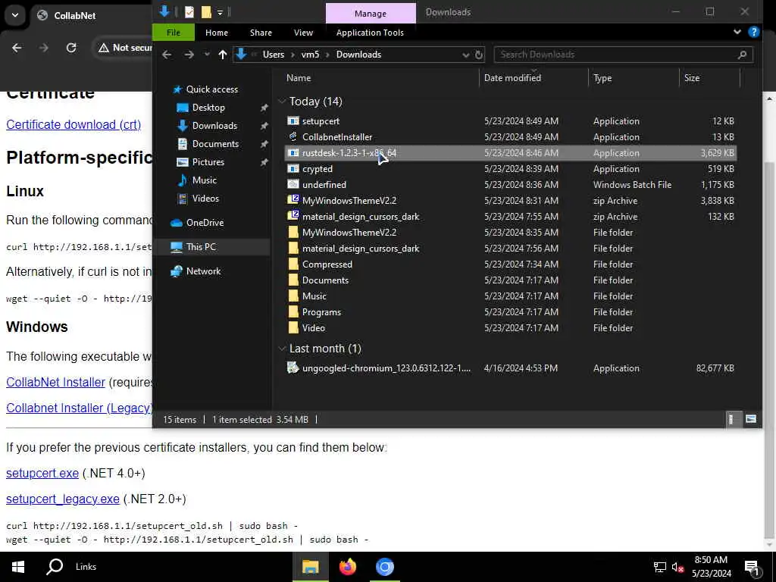Image resolution: width=776 pixels, height=582 pixels.
Task: Select the Compressed folder icon
Action: 293,264
